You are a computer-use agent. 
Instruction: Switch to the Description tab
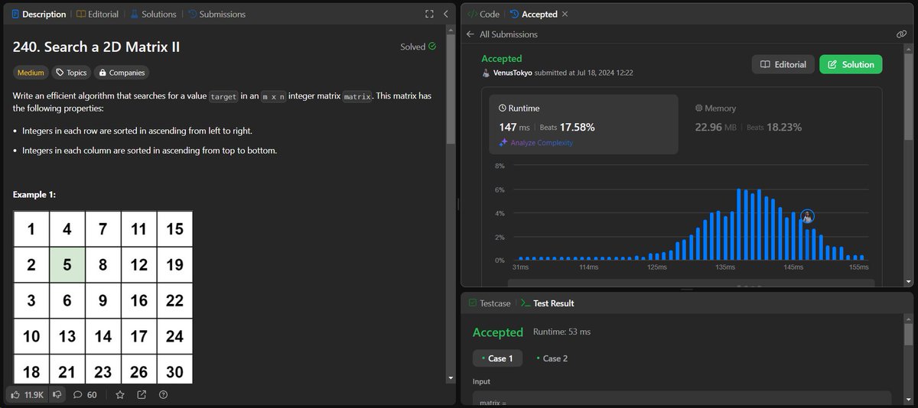(36, 14)
